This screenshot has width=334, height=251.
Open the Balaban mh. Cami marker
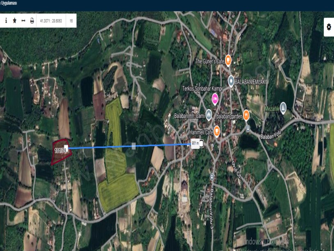[x=209, y=114]
